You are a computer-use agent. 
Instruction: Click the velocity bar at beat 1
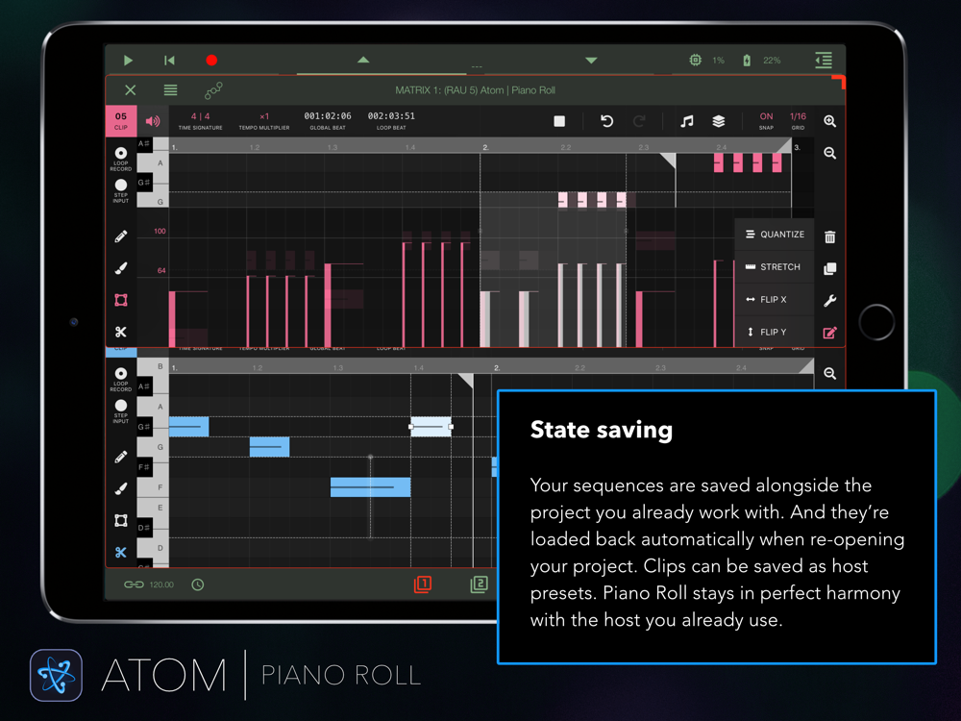172,319
